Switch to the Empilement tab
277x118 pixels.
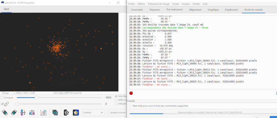(231, 10)
